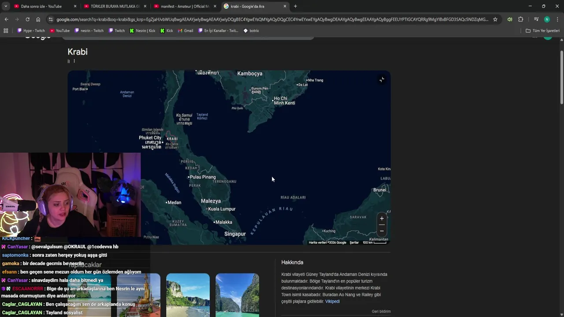Go back to the previous page
Viewport: 564px width, 317px height.
pyautogui.click(x=6, y=19)
